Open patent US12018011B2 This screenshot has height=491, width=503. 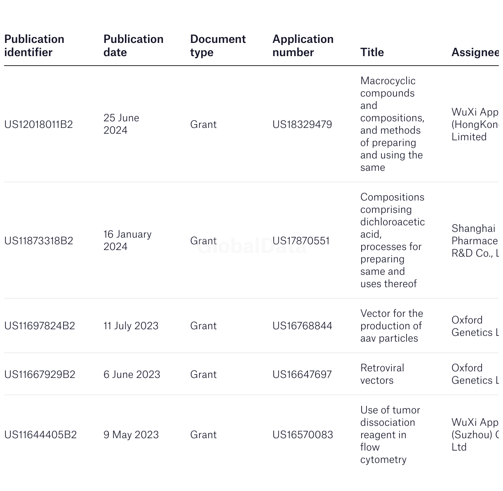(x=39, y=125)
